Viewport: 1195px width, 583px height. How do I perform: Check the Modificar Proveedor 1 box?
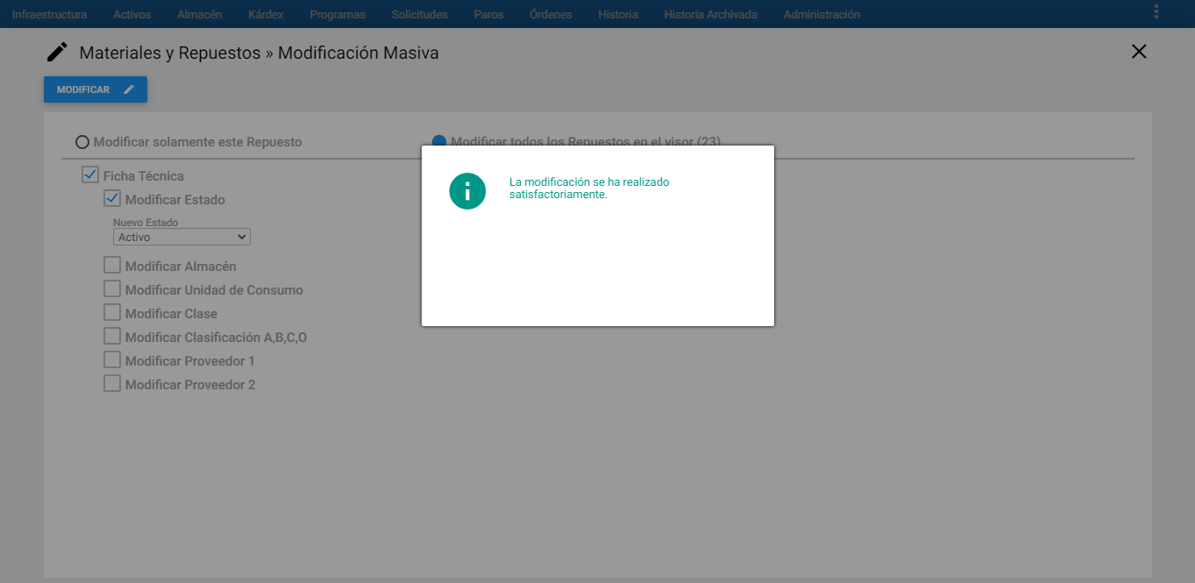[x=112, y=359]
